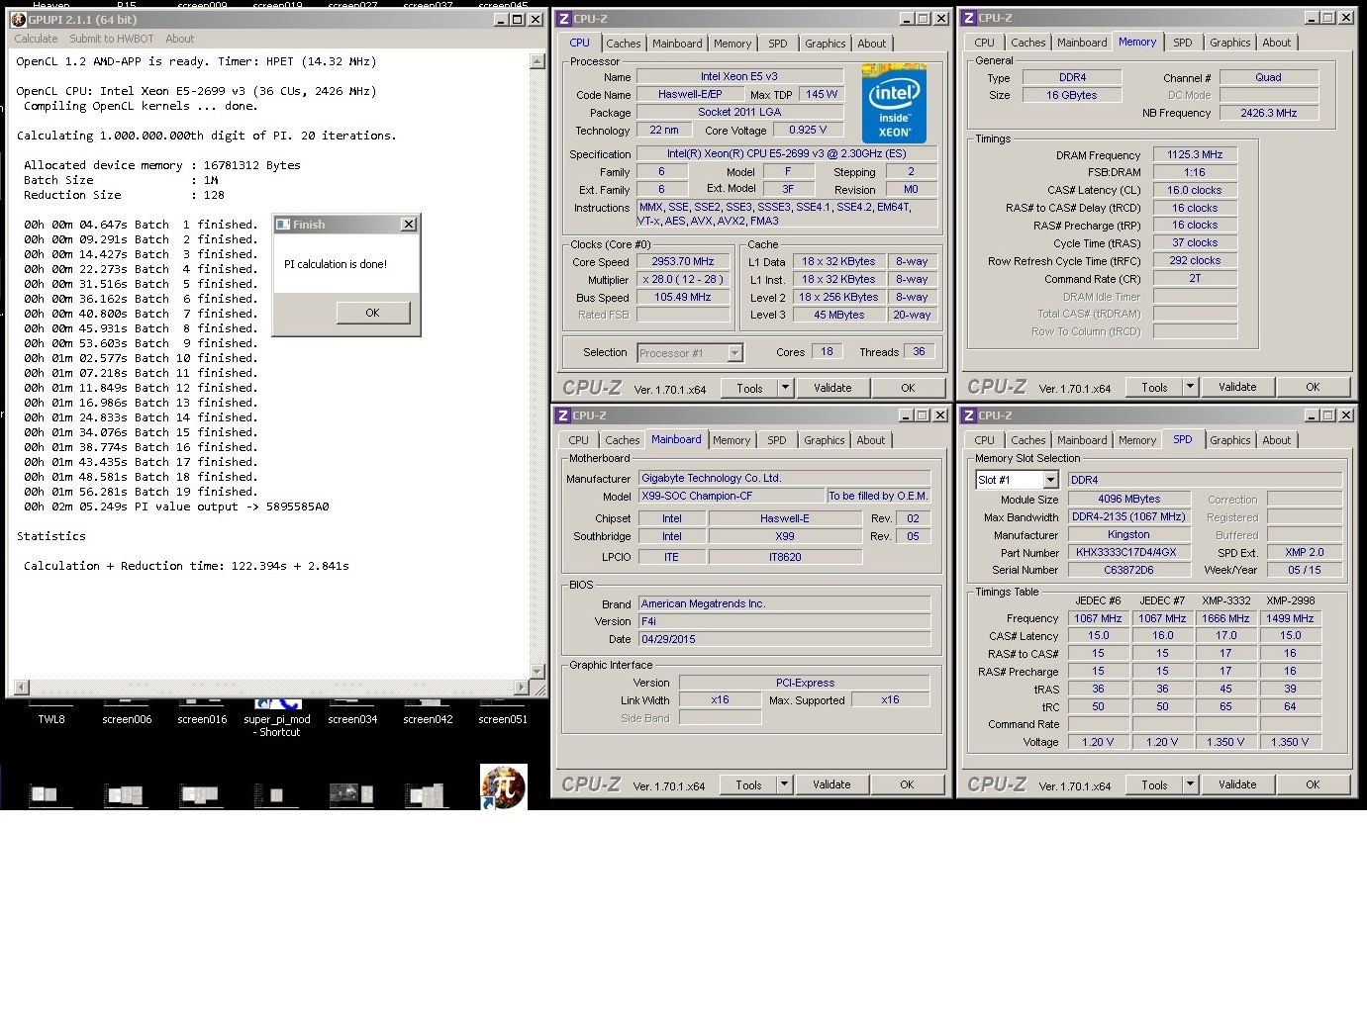The width and height of the screenshot is (1367, 1013).
Task: Select the screen006 desktop icon
Action: 127,714
